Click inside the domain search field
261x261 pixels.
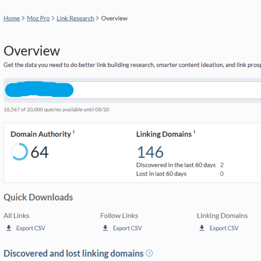click(x=136, y=90)
